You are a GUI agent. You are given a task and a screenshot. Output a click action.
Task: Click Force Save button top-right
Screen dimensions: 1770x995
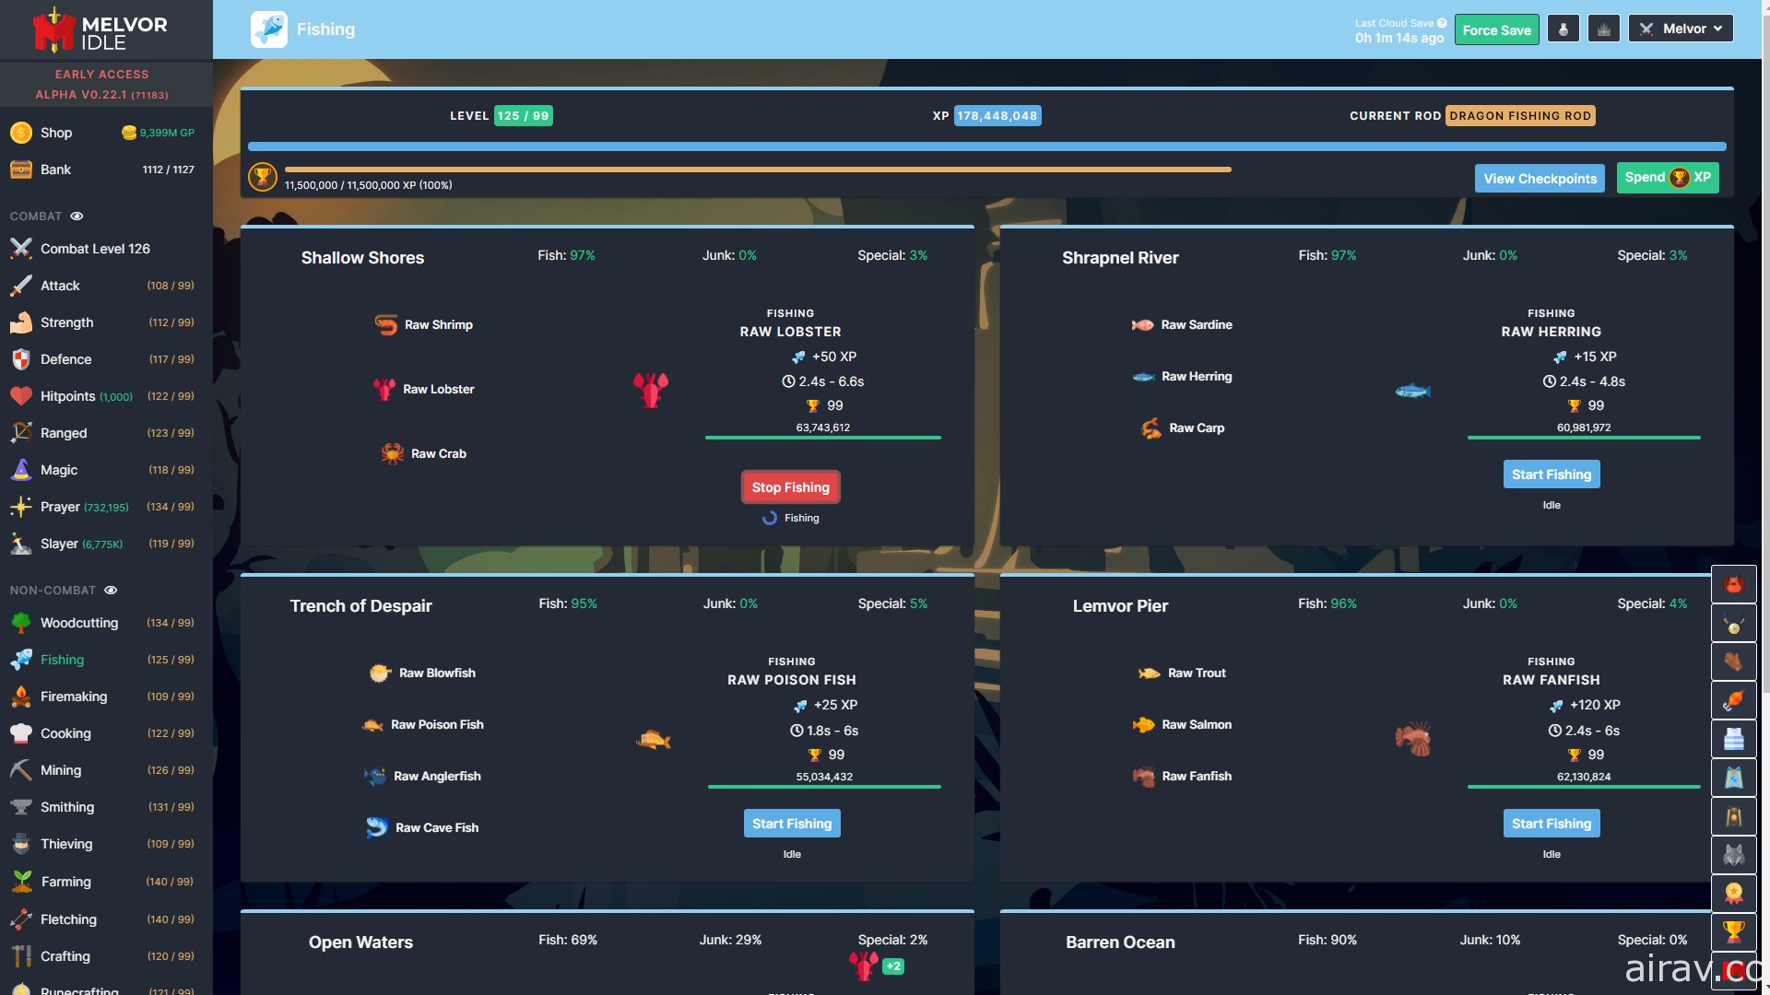(x=1496, y=28)
